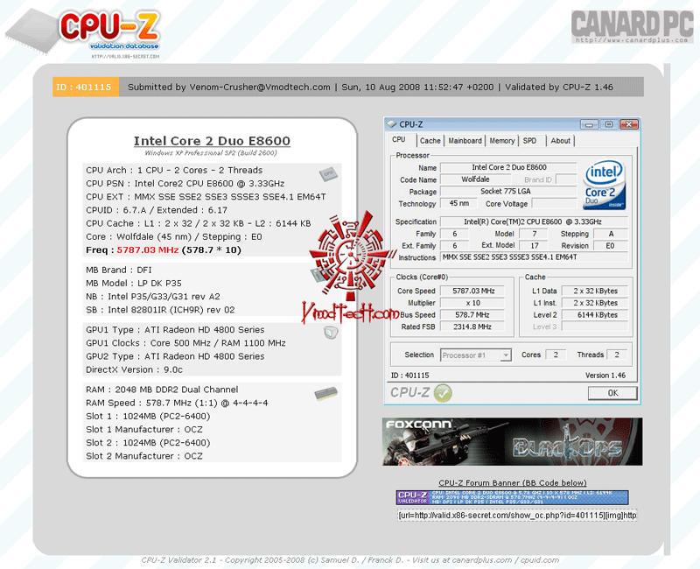This screenshot has width=700, height=569.
Task: Click the Bus Speed 578.7 MHz field
Action: pyautogui.click(x=472, y=315)
